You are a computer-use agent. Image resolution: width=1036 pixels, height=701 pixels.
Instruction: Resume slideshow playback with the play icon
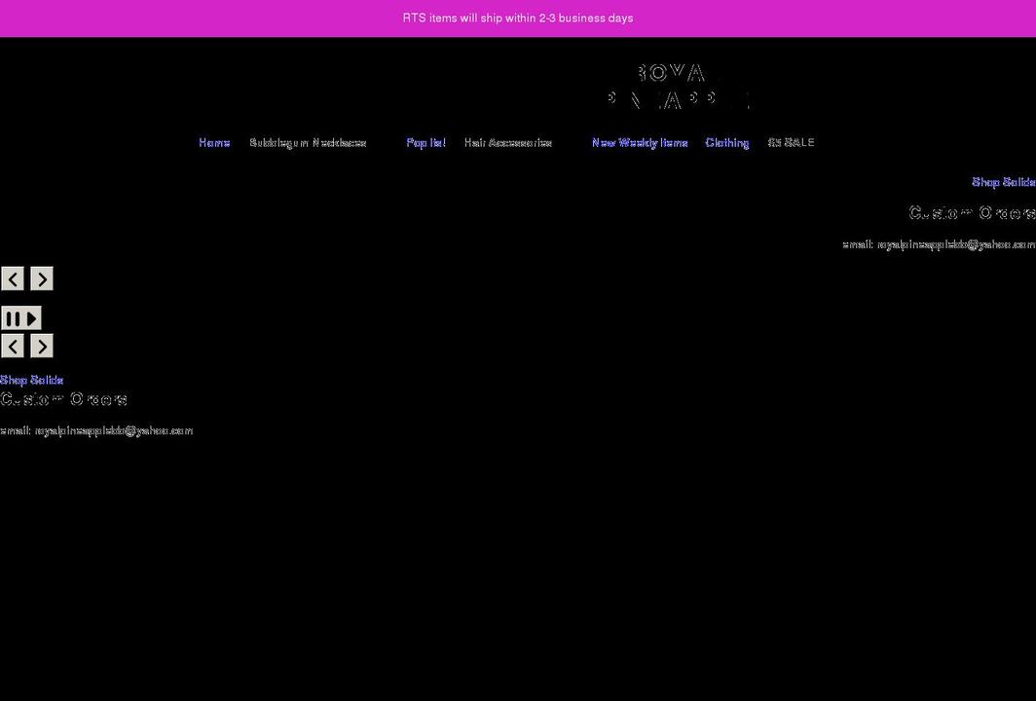[32, 318]
